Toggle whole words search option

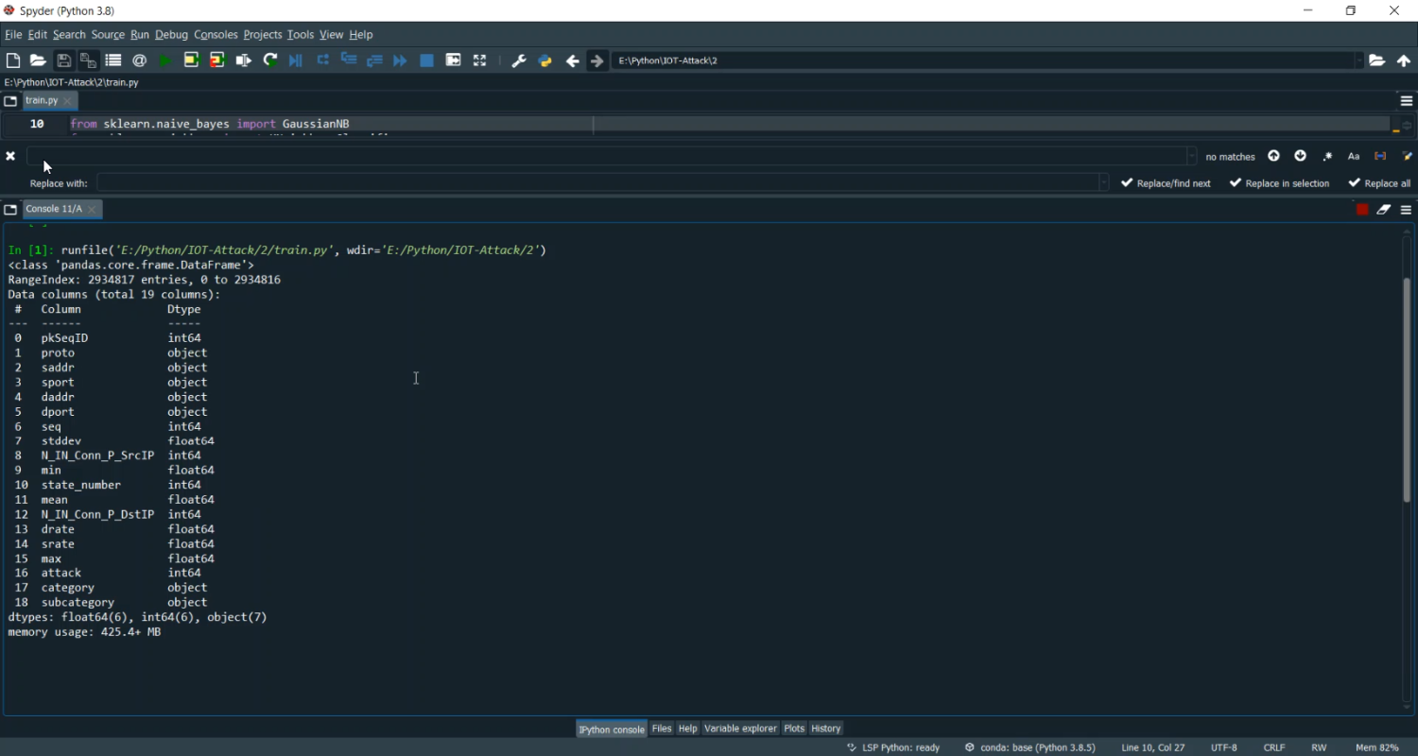point(1380,157)
